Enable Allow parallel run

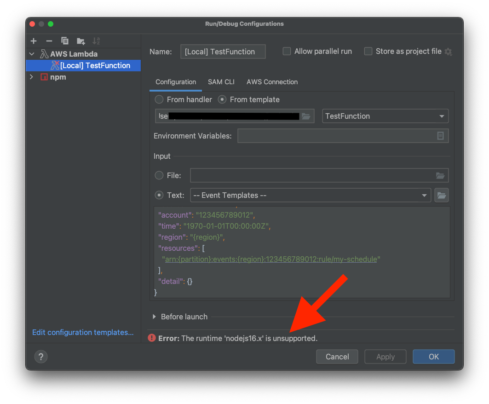coord(287,51)
